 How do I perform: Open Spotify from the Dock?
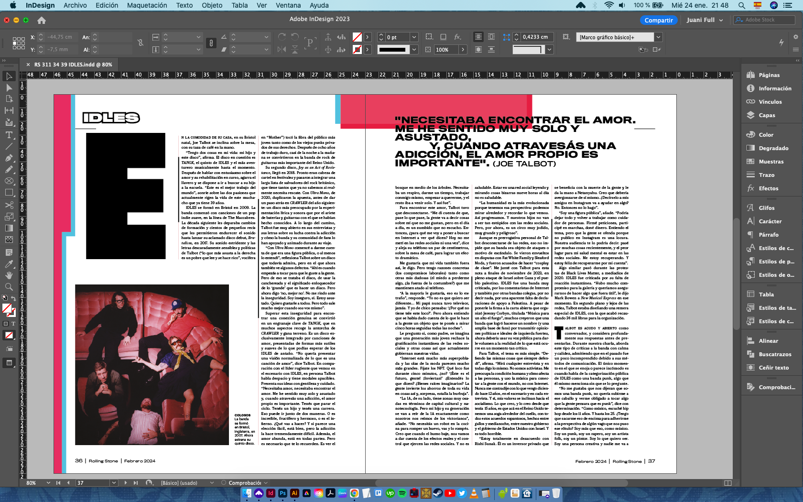click(x=402, y=493)
